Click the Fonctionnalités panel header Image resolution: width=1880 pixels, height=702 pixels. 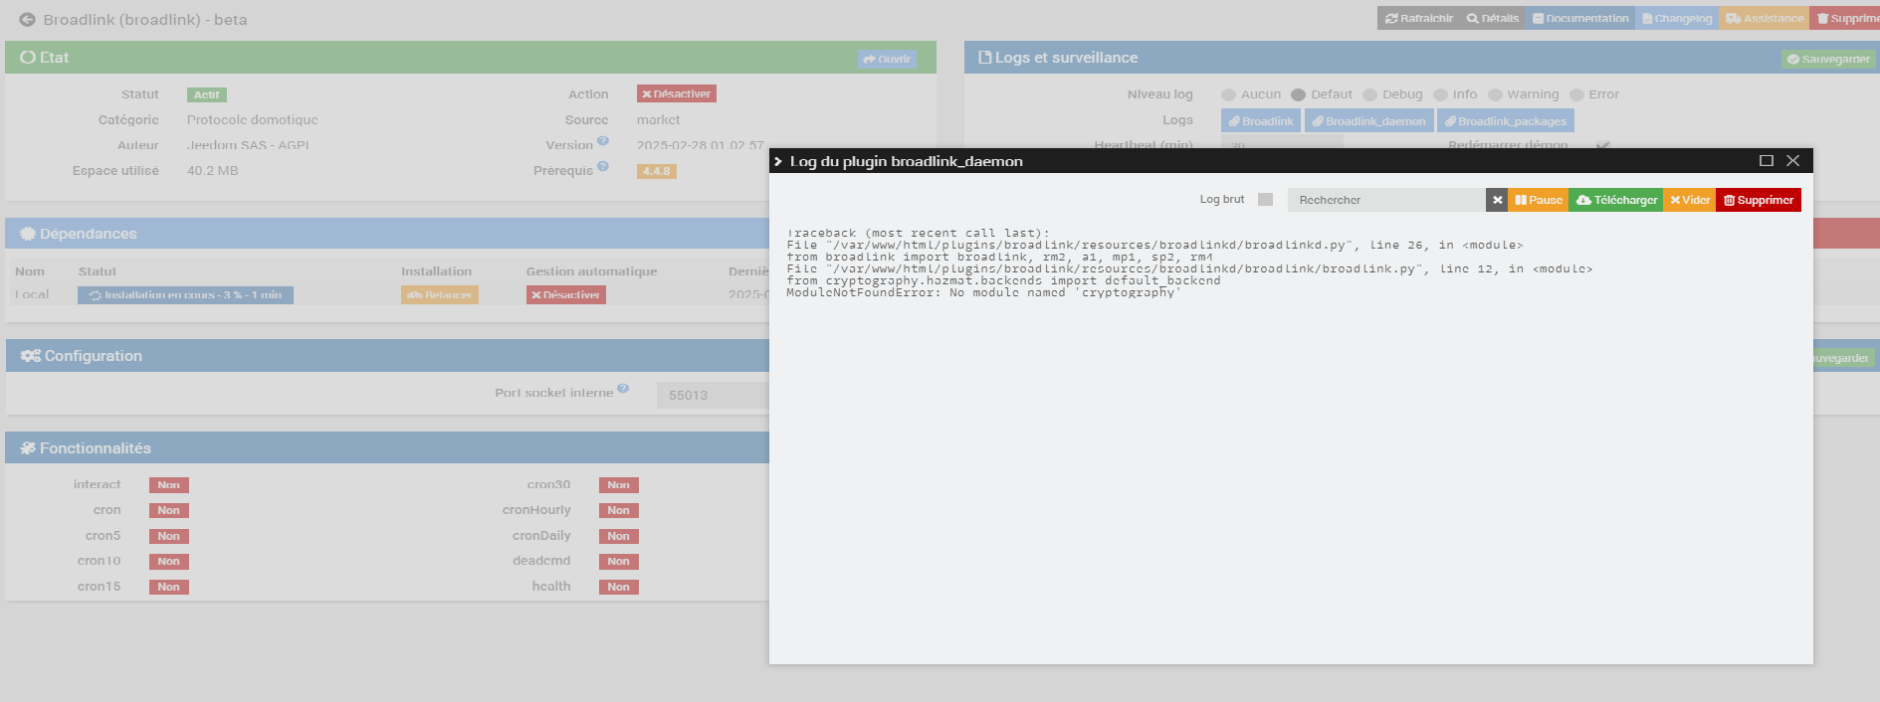coord(387,448)
